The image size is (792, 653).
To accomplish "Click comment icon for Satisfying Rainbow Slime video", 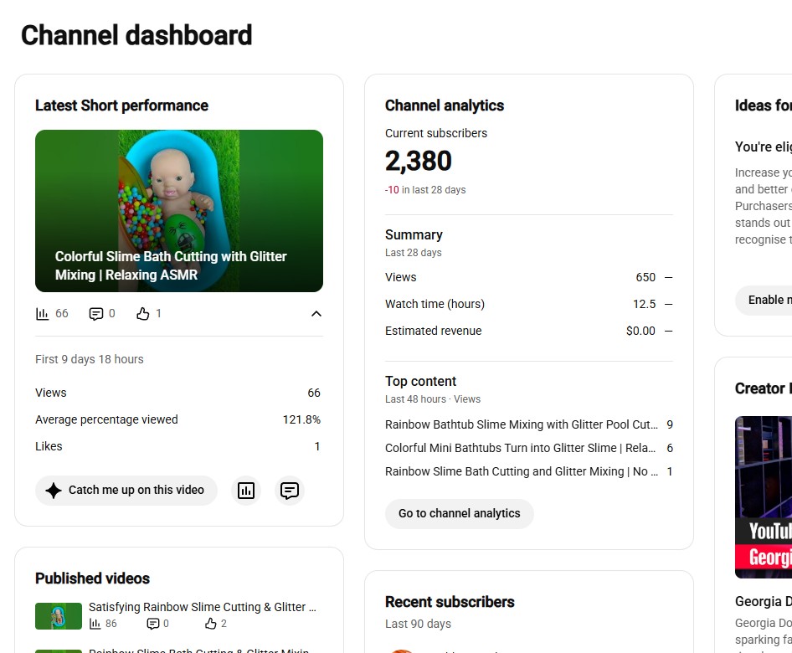I will [152, 624].
